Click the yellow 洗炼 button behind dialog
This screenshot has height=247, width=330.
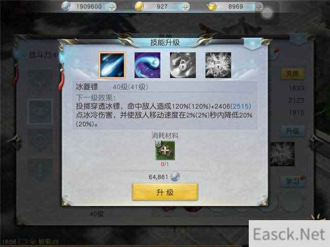[292, 74]
